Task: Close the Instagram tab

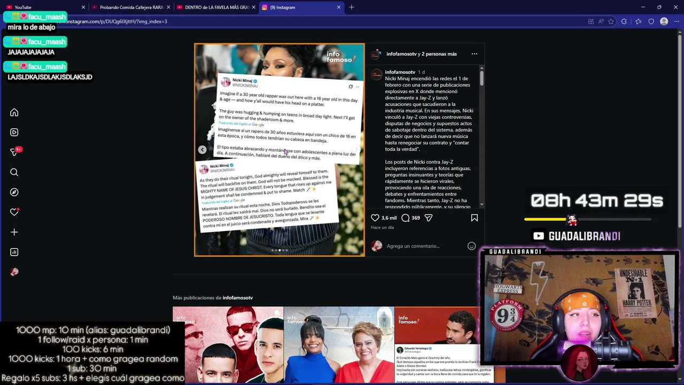Action: (338, 7)
